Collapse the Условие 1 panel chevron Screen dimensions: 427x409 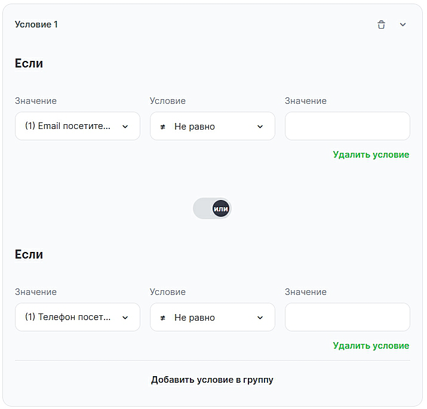click(403, 25)
